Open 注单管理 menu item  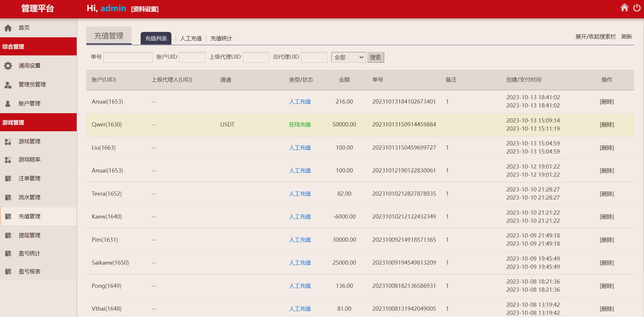(38, 179)
